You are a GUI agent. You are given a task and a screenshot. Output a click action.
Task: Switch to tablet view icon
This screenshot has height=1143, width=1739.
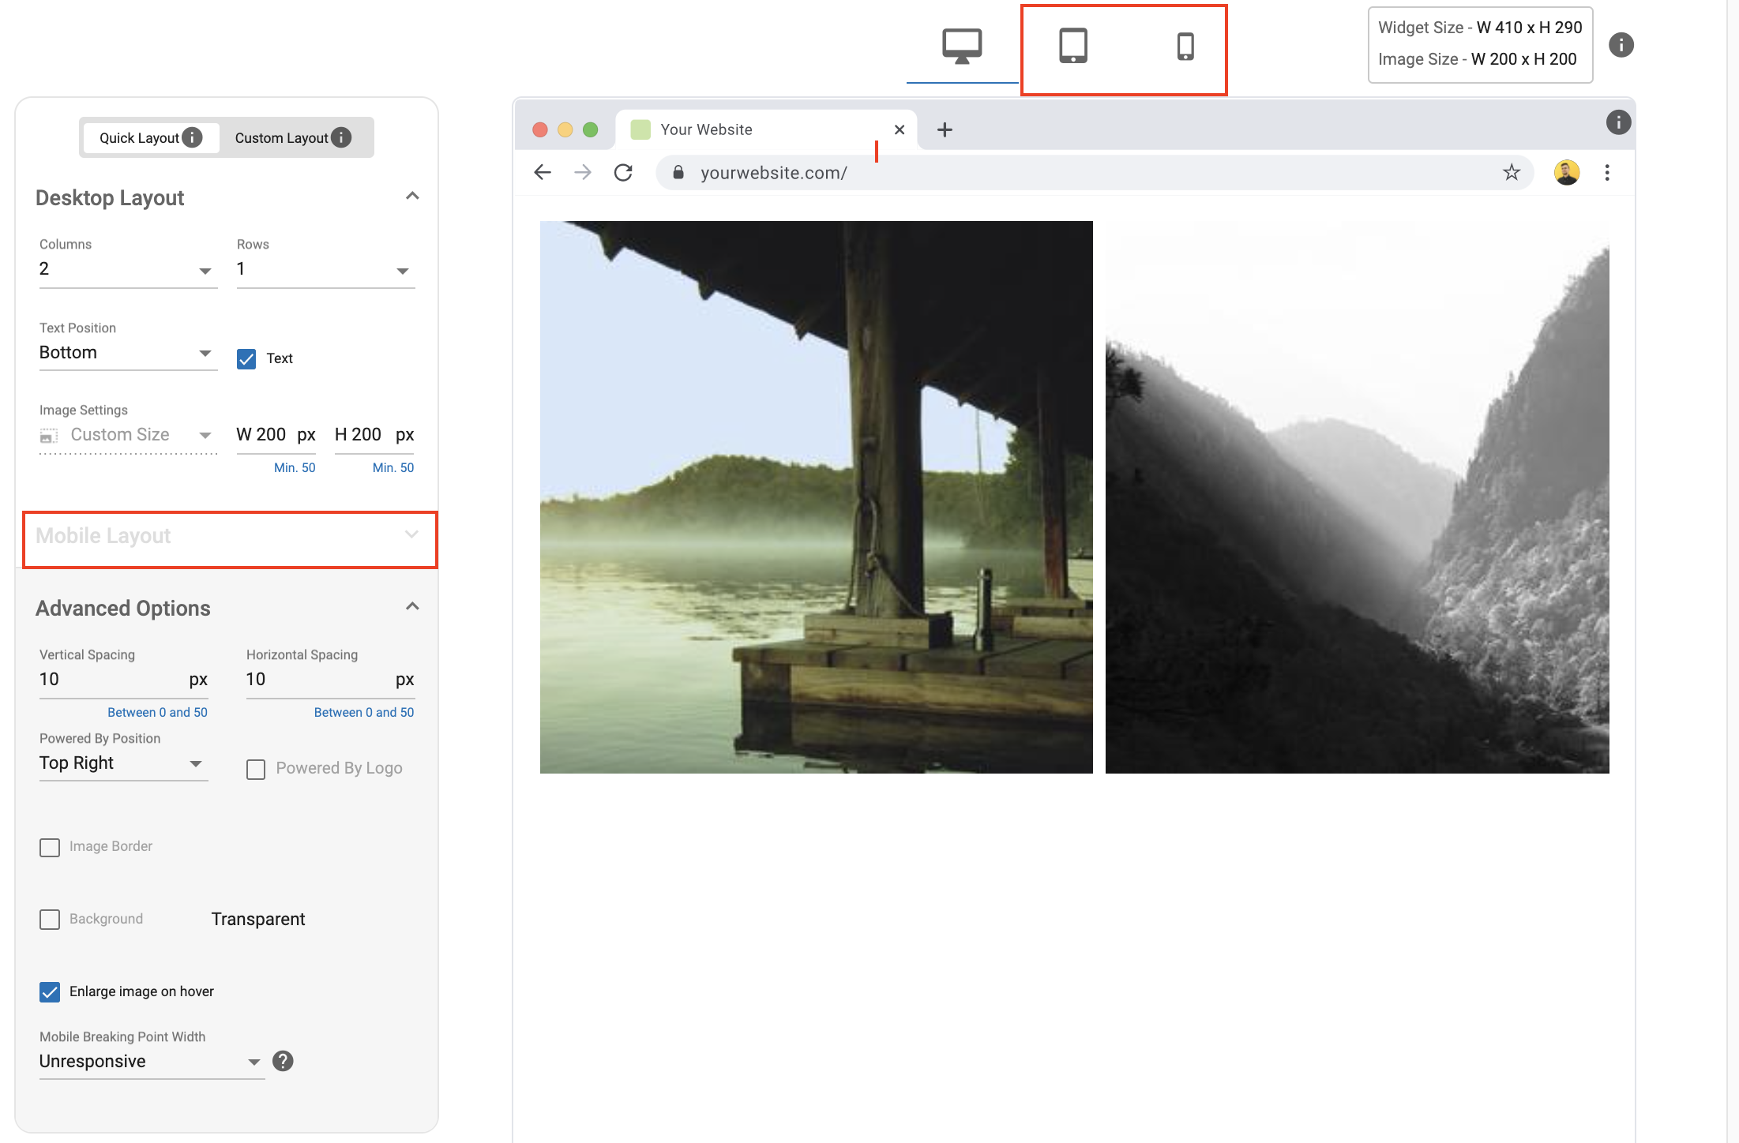coord(1073,42)
